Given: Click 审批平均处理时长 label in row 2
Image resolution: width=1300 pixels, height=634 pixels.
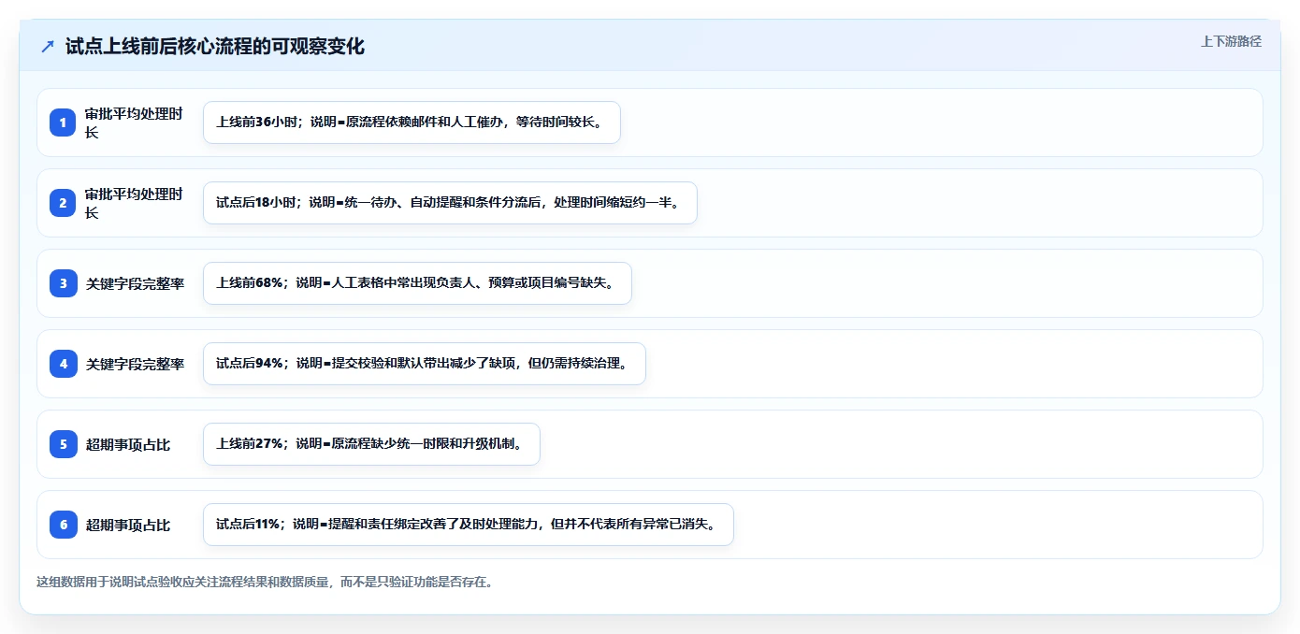Looking at the screenshot, I should (134, 203).
